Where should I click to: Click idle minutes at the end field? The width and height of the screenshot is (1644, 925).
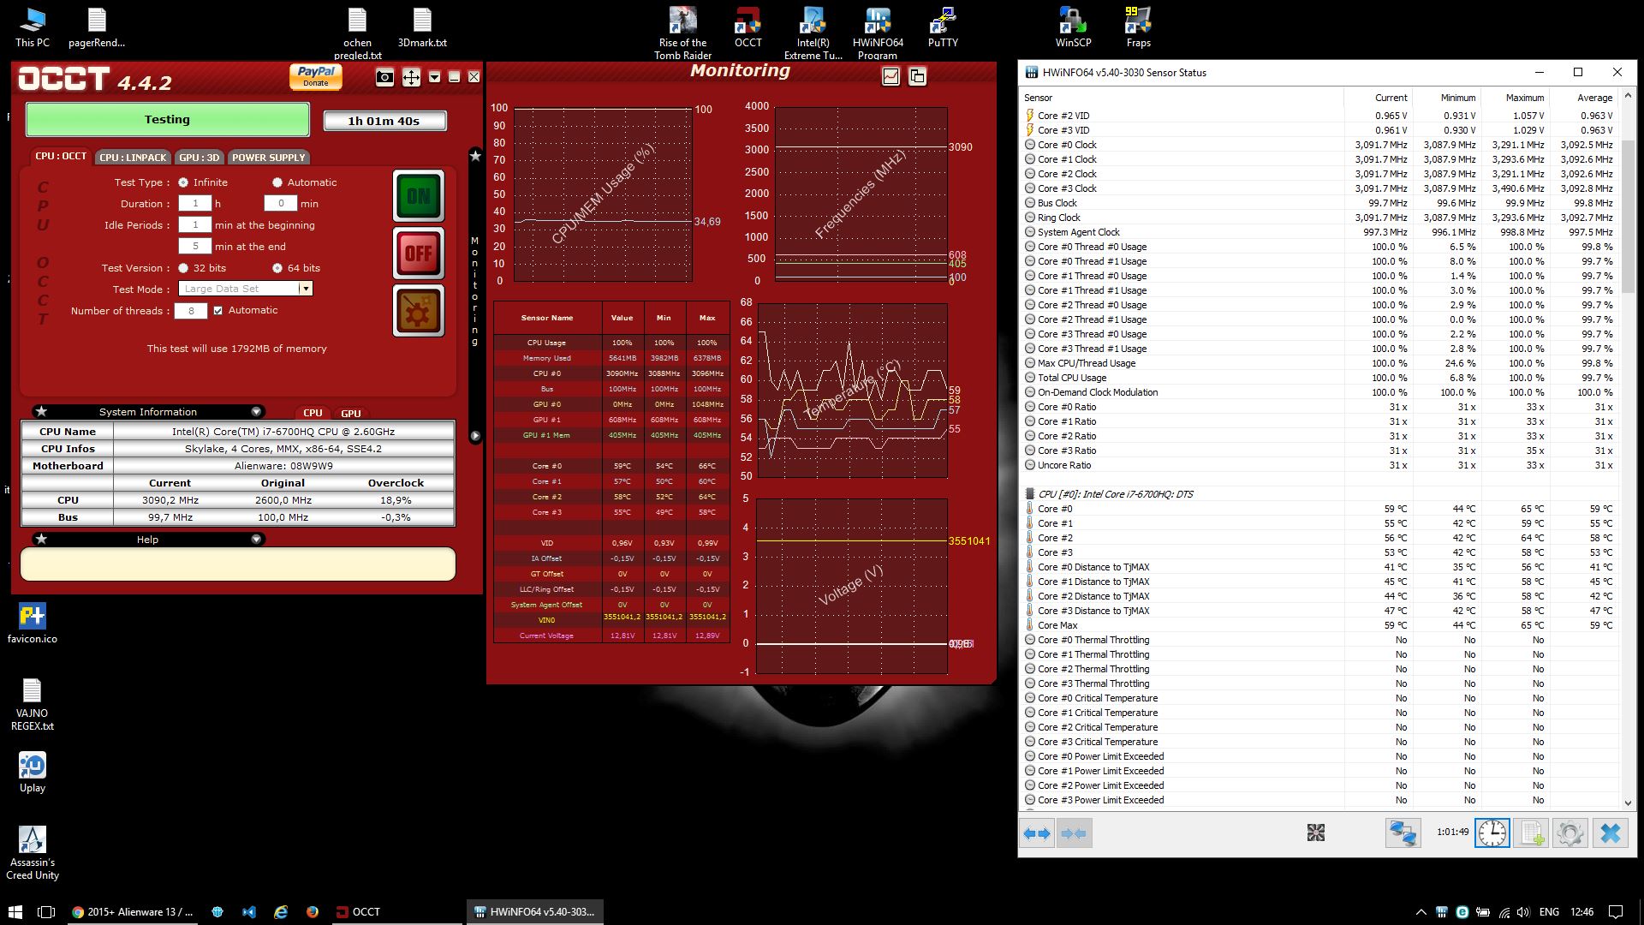pos(194,247)
